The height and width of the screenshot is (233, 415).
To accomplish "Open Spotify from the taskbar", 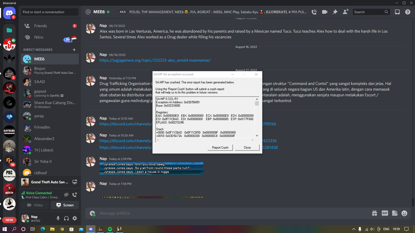I will [x=110, y=229].
